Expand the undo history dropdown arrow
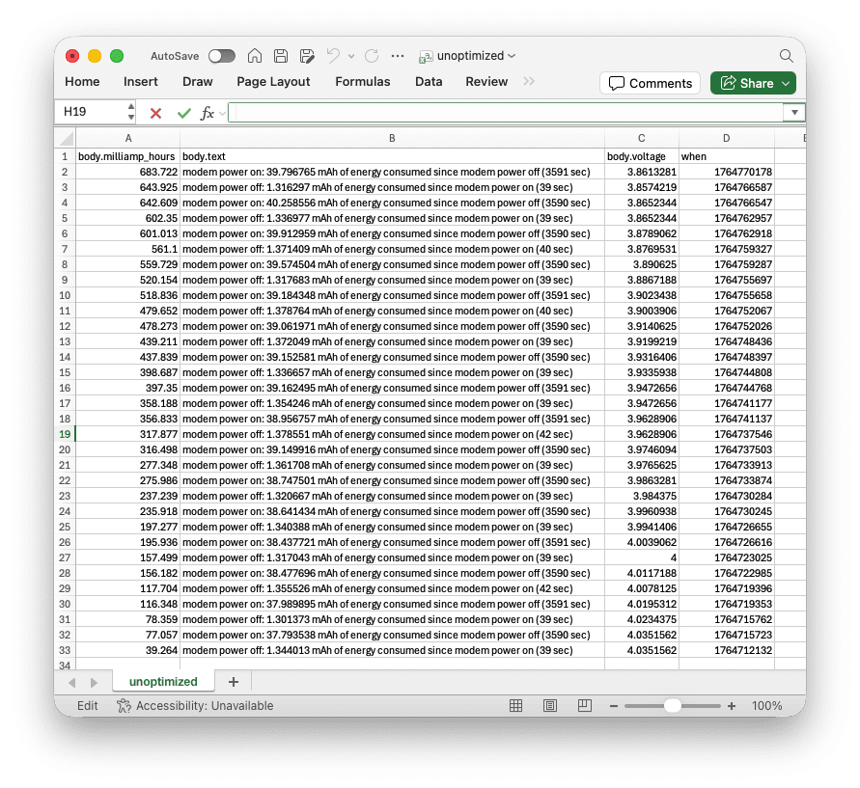The image size is (860, 788). 351,56
